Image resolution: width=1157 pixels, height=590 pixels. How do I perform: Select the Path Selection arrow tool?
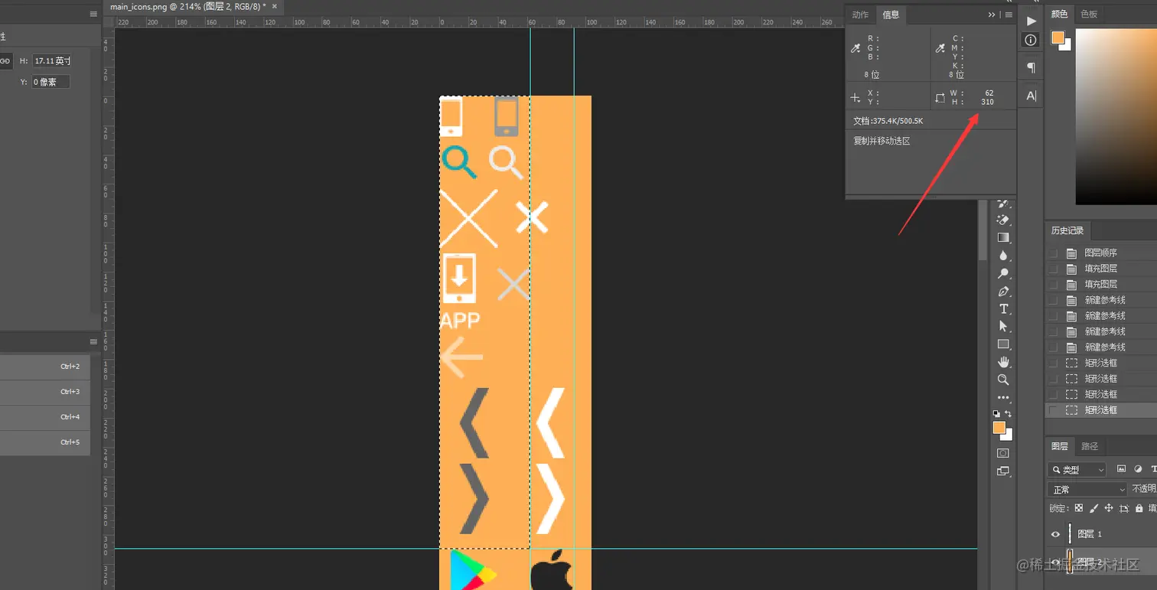tap(1003, 327)
